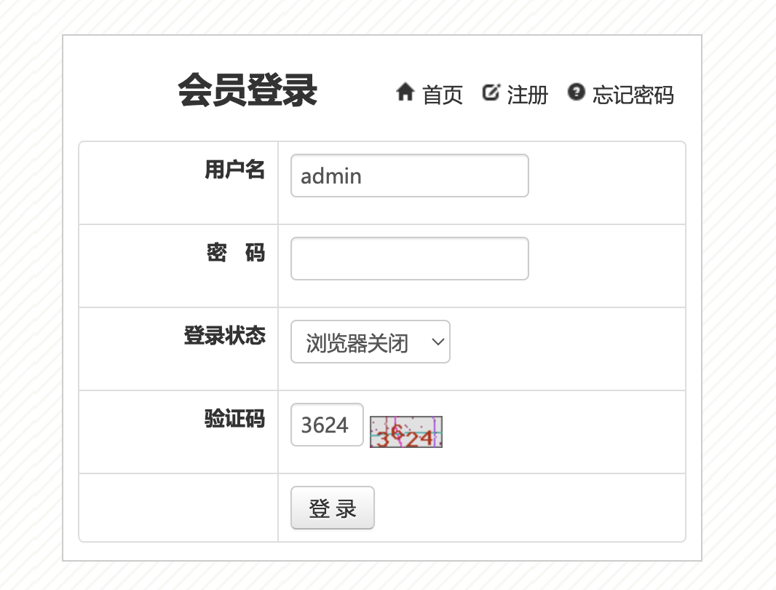The image size is (776, 590).
Task: Click the 验证码 label text
Action: 234,420
